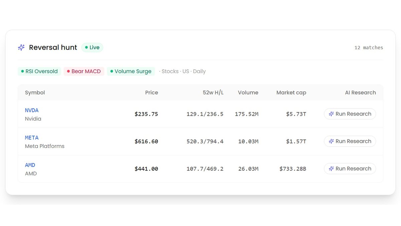Toggle the Bear MACD filter chip

tap(84, 71)
